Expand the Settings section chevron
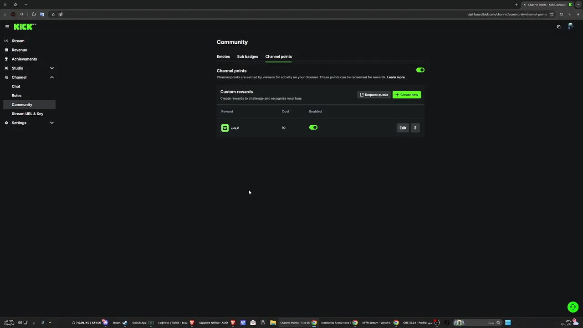Screen dimensions: 583x328 [52, 123]
